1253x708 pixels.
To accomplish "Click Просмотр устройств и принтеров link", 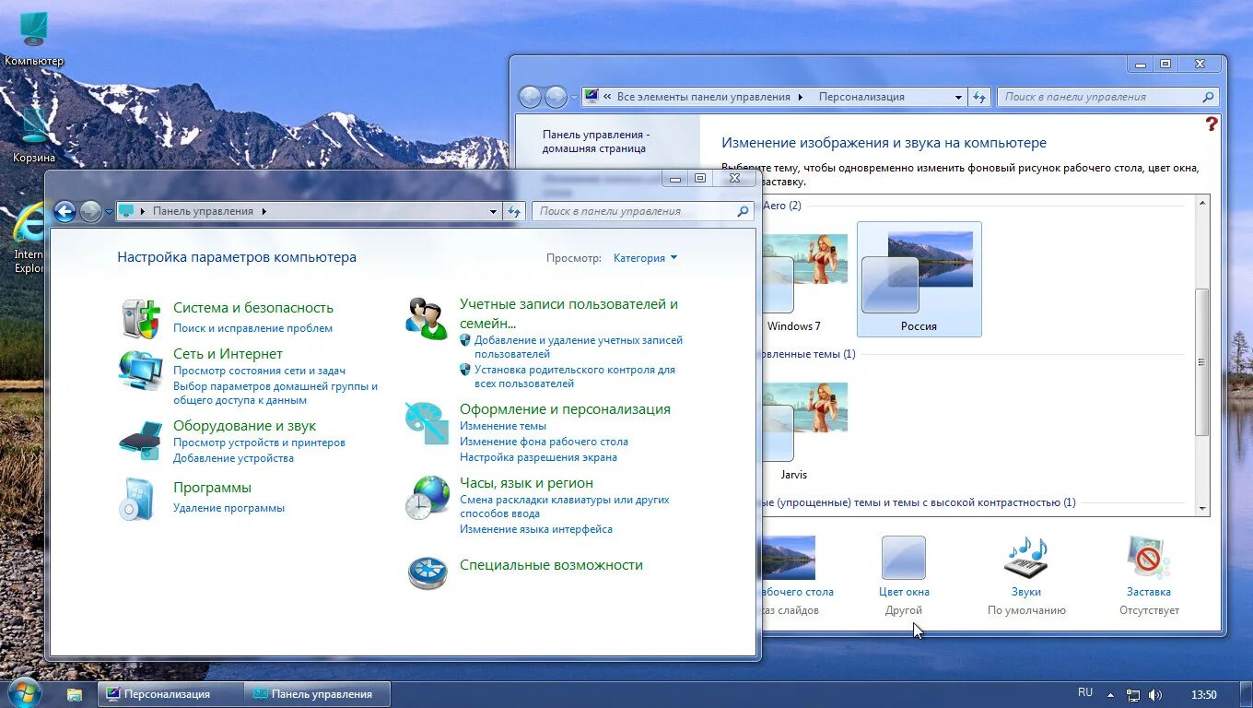I will 259,442.
